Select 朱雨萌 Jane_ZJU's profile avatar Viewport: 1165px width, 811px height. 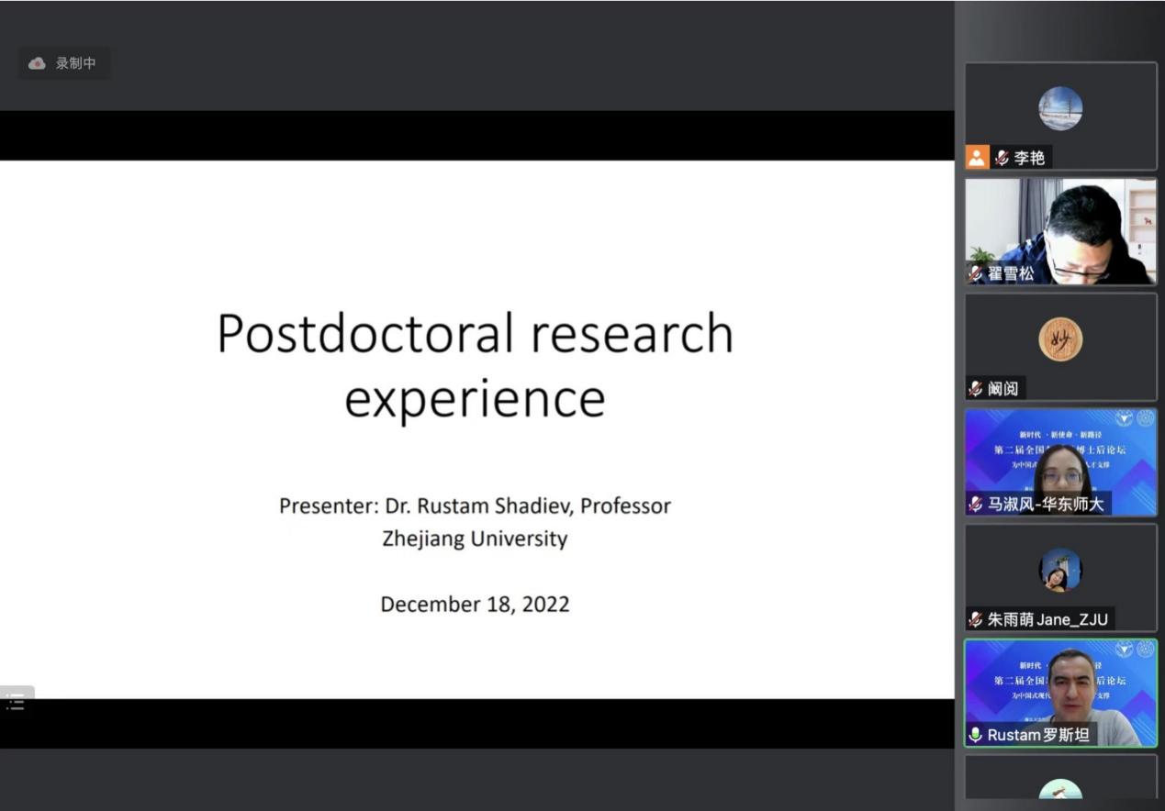[x=1060, y=570]
